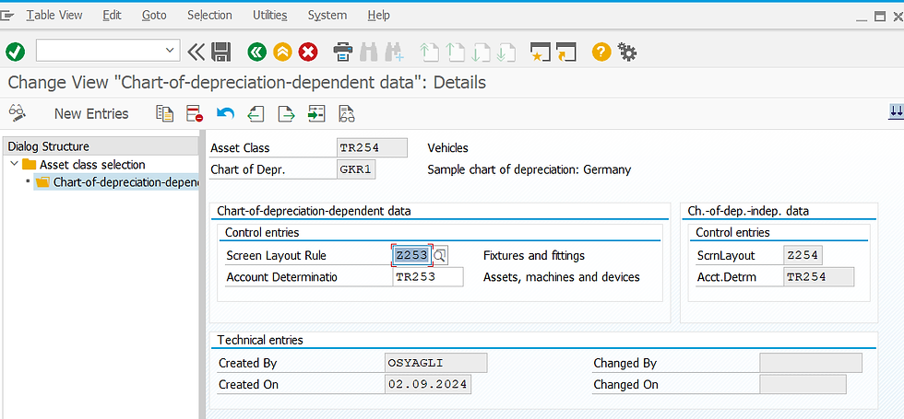Click the First Page icon
The height and width of the screenshot is (419, 904).
tap(429, 52)
